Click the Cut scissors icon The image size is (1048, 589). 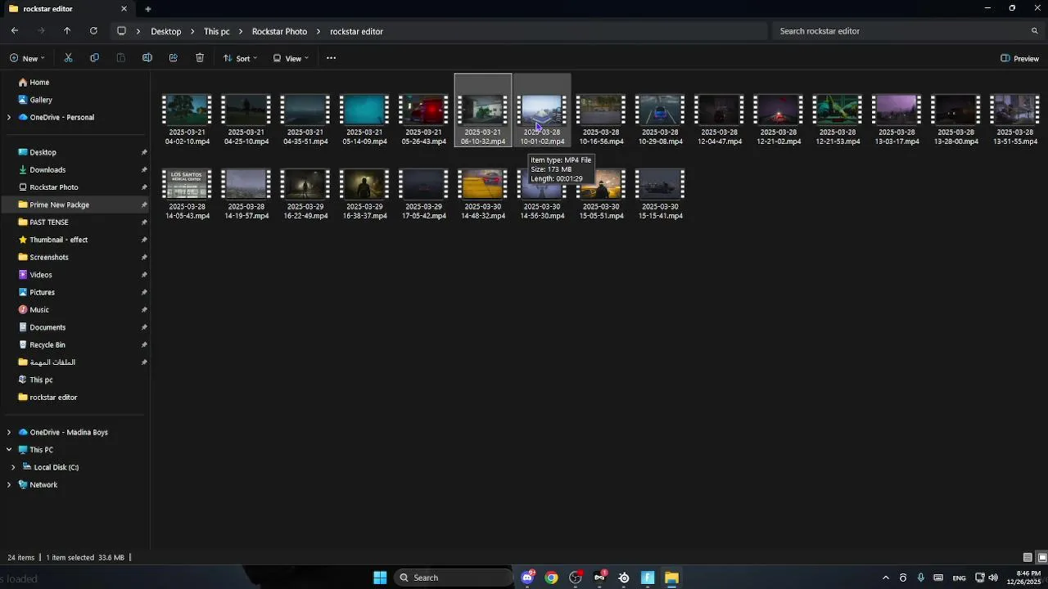[68, 58]
